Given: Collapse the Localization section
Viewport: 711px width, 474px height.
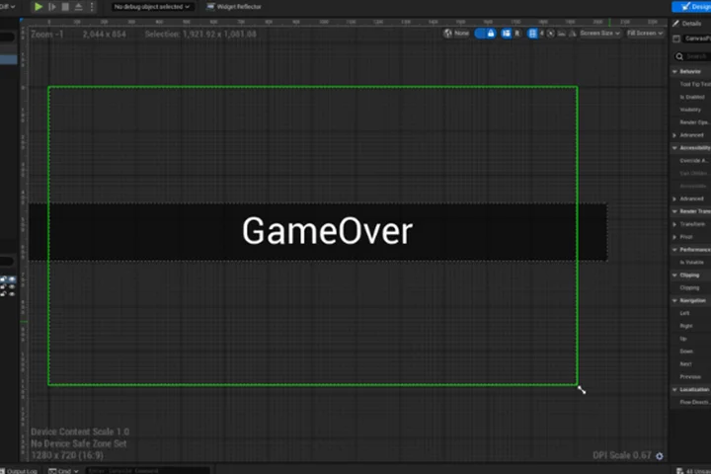Looking at the screenshot, I should coord(674,389).
